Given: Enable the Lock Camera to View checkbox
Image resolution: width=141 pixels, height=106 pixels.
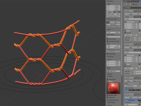Looking at the screenshot, I should (108, 41).
